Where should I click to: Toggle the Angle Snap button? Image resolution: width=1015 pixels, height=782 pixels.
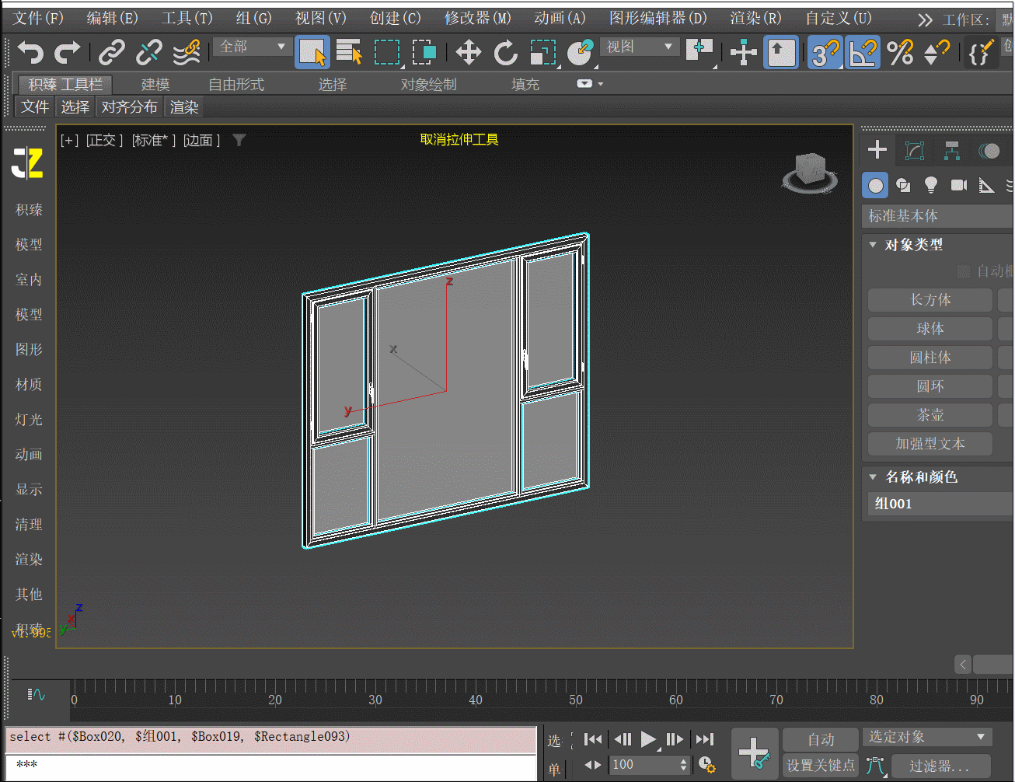pyautogui.click(x=863, y=53)
